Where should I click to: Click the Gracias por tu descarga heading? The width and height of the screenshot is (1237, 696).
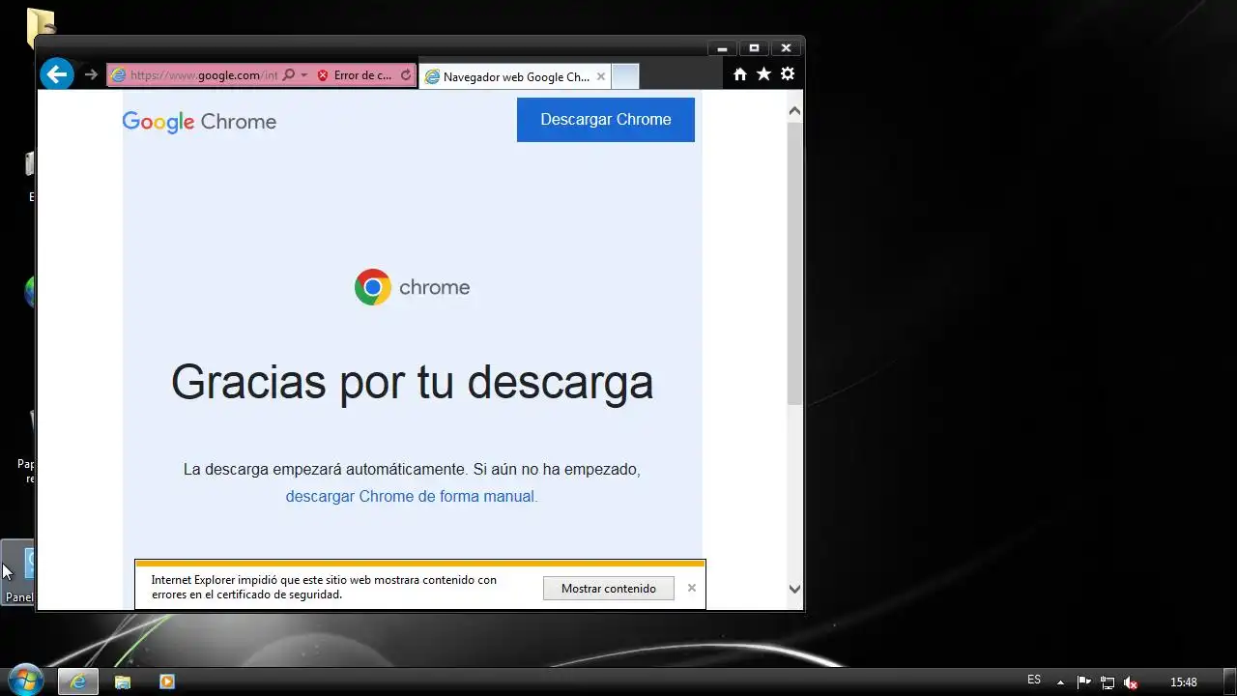pos(413,383)
